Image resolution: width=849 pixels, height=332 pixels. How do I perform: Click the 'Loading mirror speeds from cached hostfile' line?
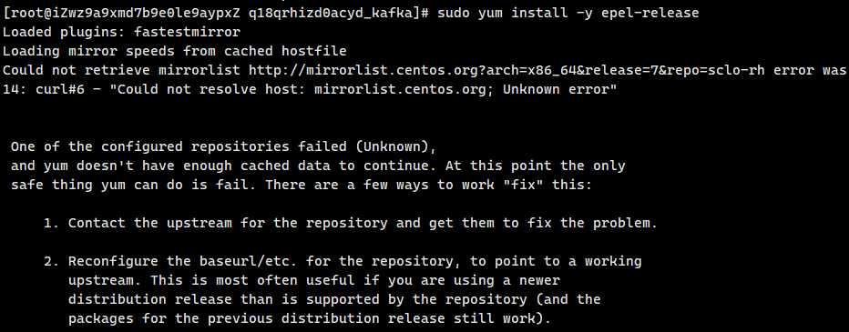174,51
